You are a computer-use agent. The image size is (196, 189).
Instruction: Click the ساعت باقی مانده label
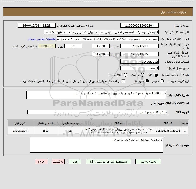point(25,46)
